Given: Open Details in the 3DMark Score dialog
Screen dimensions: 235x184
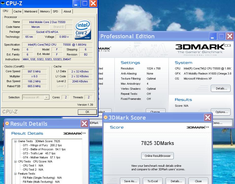Looking at the screenshot, I should pos(176,181).
